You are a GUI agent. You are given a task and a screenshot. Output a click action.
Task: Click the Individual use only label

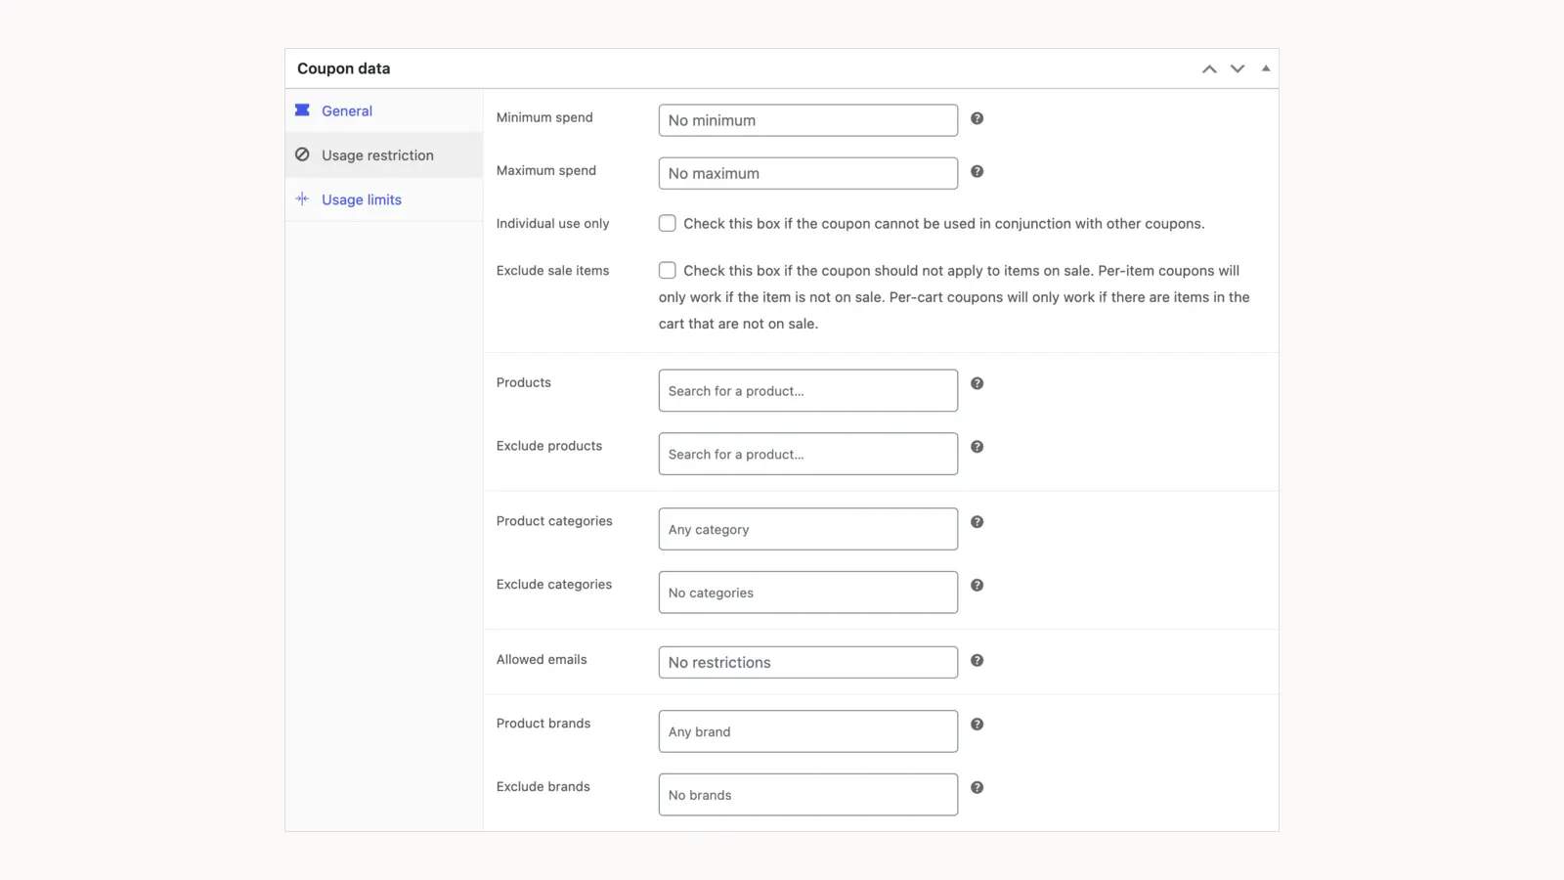coord(552,224)
